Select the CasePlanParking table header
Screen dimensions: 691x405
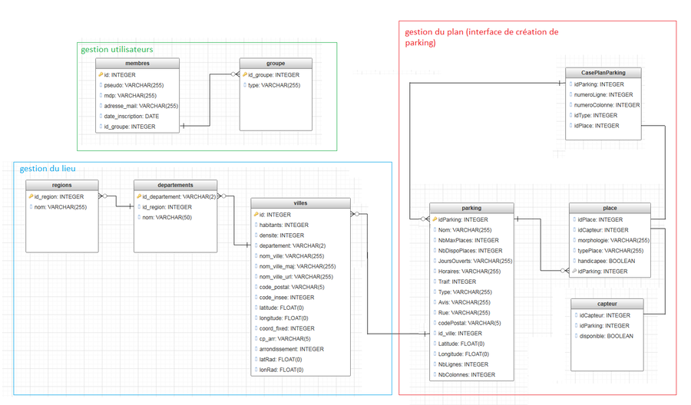(604, 73)
